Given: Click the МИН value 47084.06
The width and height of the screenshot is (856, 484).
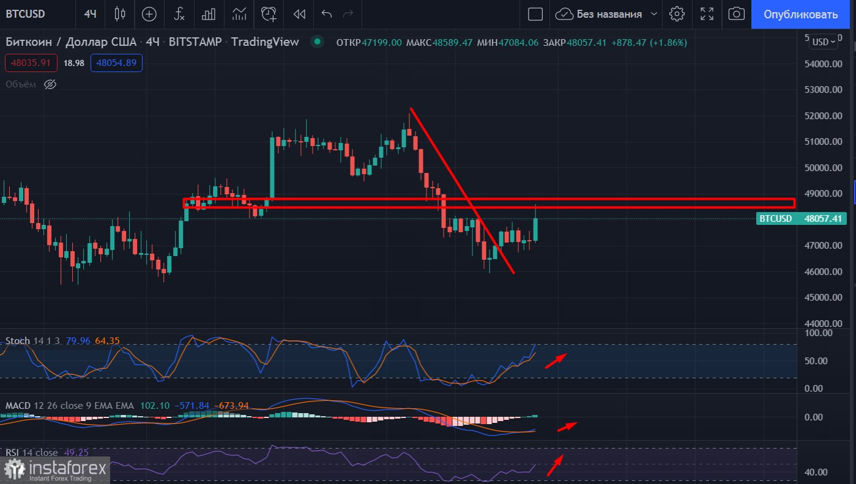Looking at the screenshot, I should tap(519, 42).
